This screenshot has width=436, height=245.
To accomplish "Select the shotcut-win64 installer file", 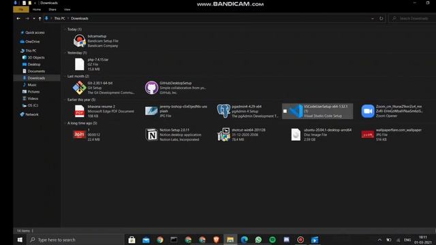I will (x=241, y=135).
